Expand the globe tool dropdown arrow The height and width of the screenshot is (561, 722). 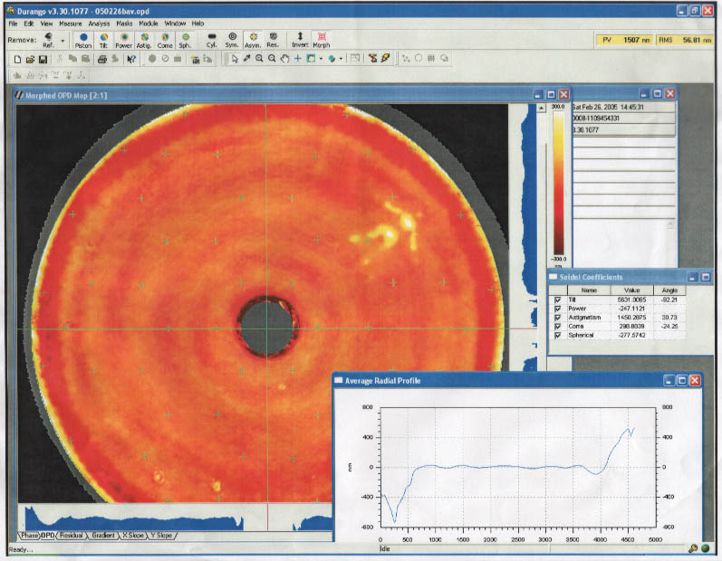[x=341, y=59]
